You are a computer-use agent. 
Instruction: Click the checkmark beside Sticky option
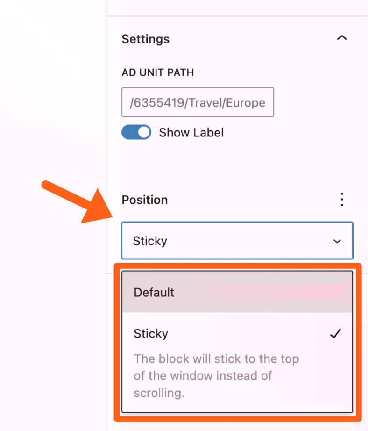click(x=335, y=334)
